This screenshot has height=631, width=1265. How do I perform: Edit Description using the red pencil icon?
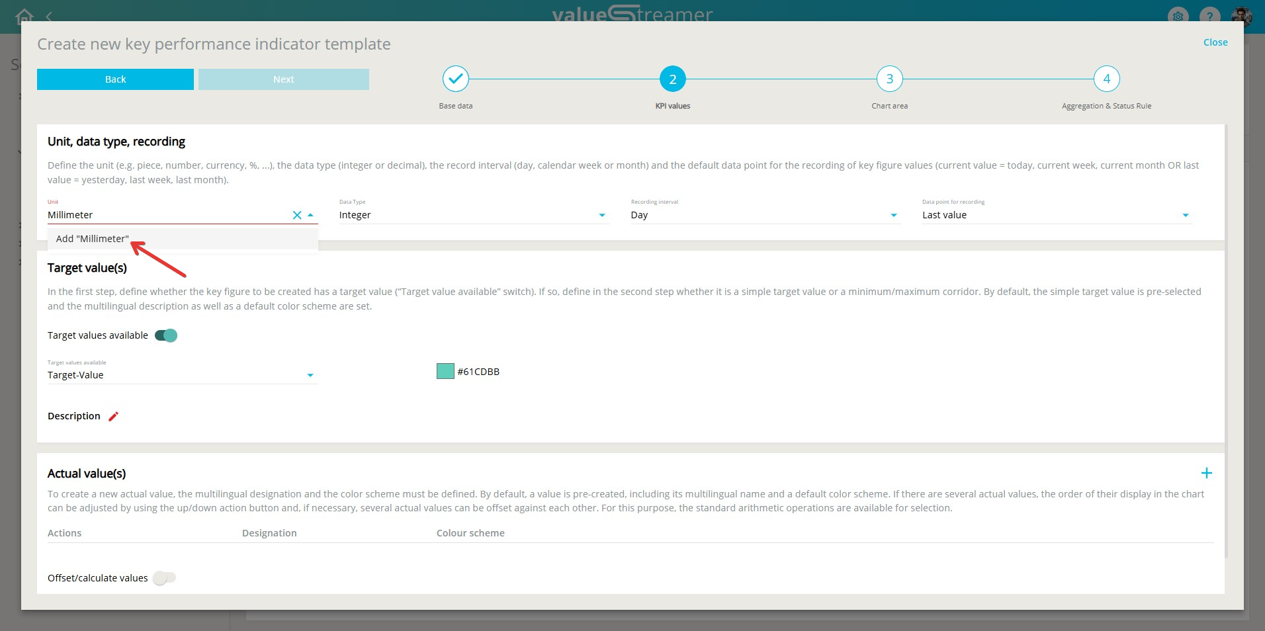point(113,416)
